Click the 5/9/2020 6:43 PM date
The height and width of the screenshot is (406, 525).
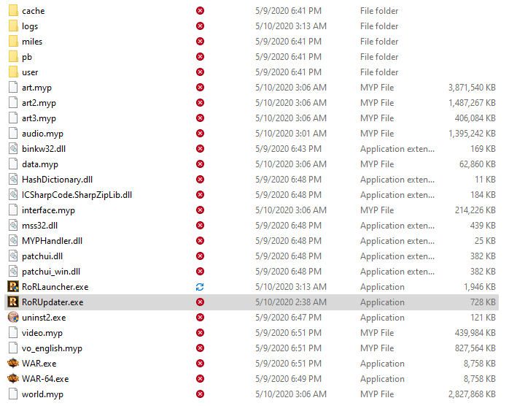coord(288,149)
